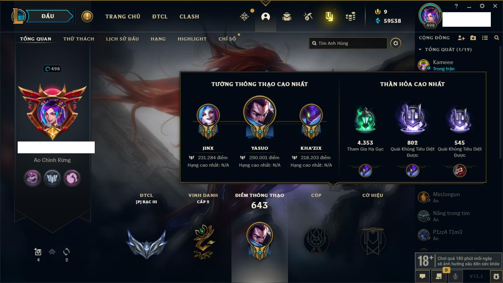Click the Tìm Anh Hùng search field
503x283 pixels.
[348, 43]
